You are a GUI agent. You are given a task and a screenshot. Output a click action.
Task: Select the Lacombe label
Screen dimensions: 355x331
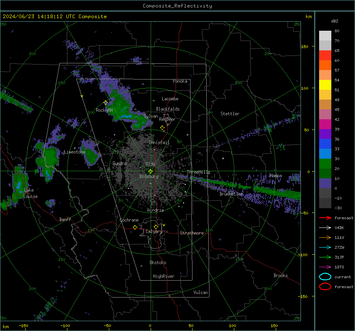point(170,99)
